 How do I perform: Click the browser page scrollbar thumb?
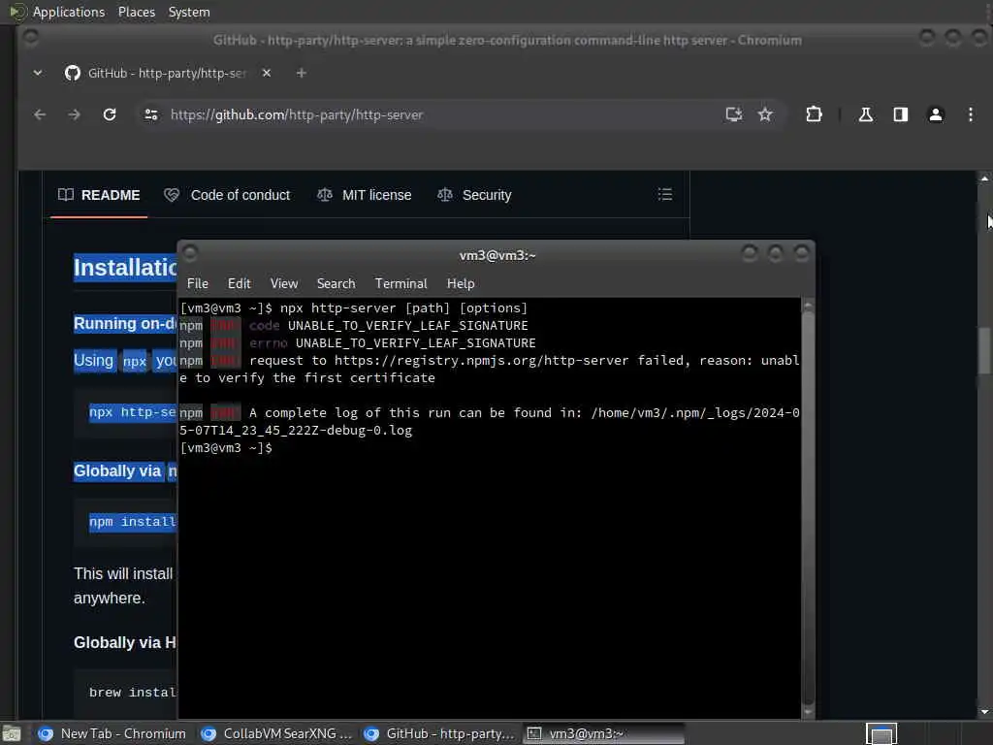pos(984,350)
